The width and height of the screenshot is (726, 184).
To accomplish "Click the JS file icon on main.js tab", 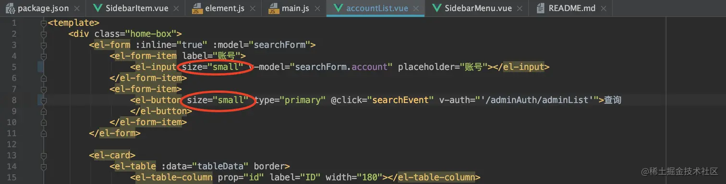I will (274, 8).
